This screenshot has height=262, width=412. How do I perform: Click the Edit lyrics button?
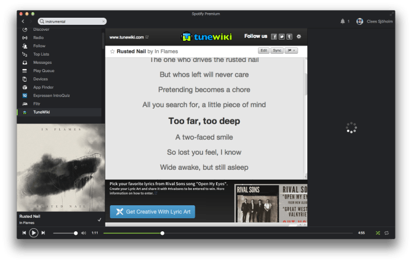264,50
